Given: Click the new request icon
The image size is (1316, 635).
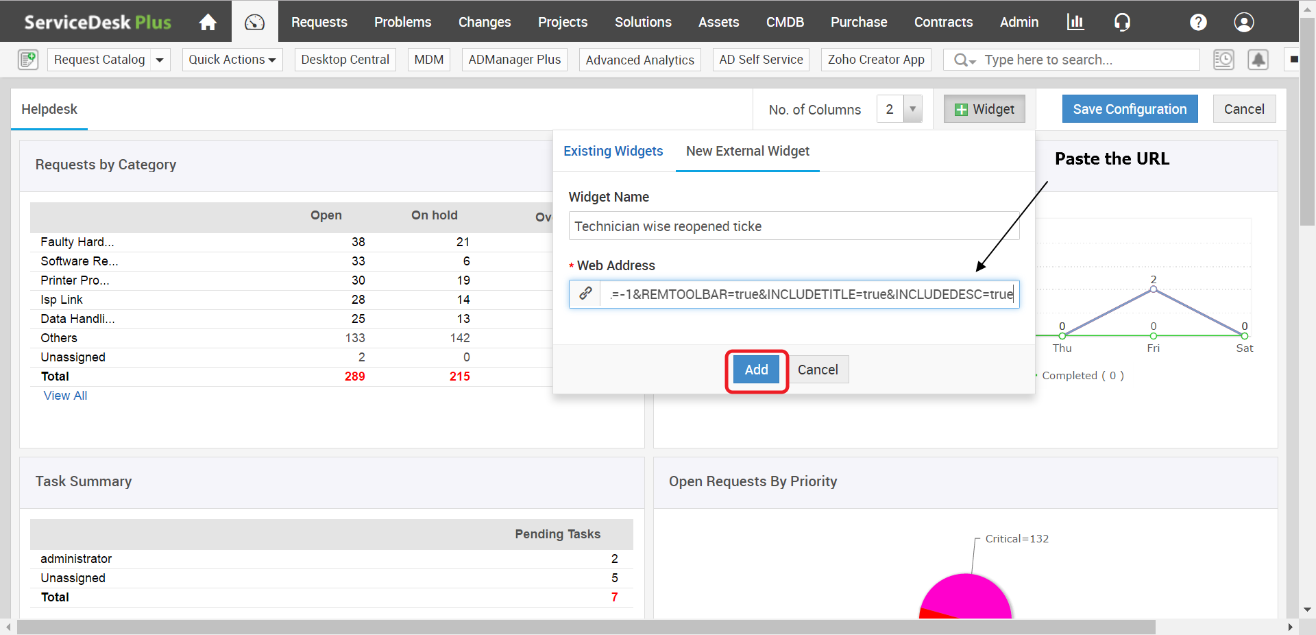Looking at the screenshot, I should coord(28,60).
